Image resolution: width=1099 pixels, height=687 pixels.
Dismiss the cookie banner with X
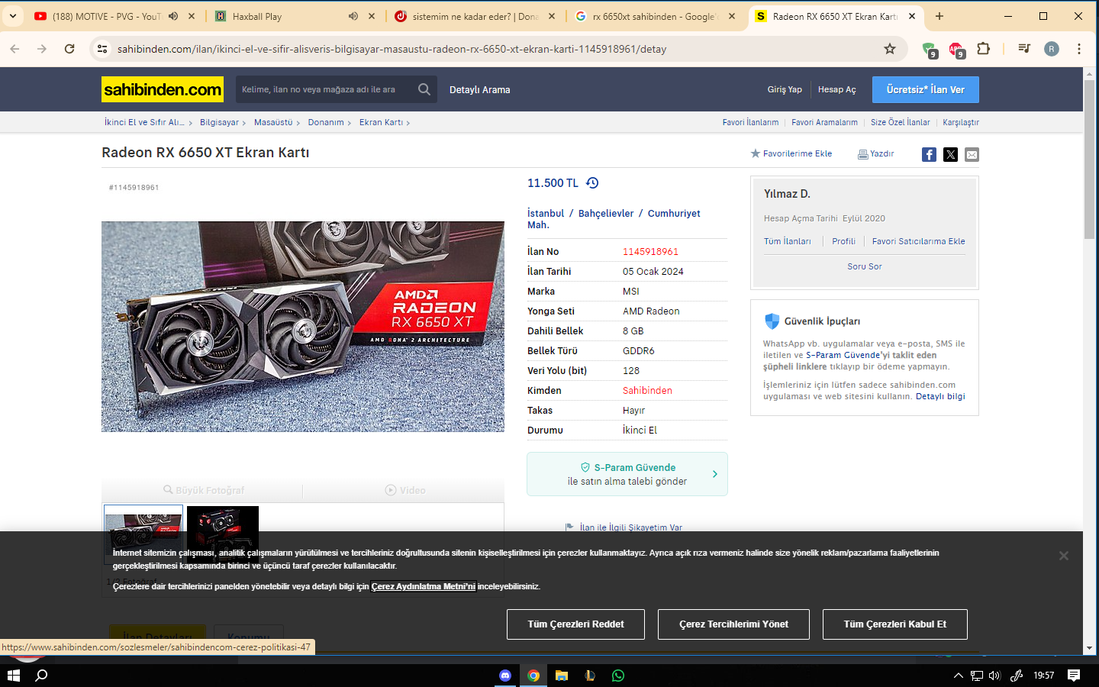(x=1063, y=556)
